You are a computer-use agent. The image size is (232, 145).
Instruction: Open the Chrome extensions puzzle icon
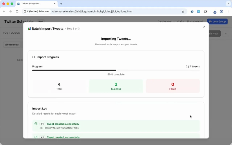[x=205, y=12]
